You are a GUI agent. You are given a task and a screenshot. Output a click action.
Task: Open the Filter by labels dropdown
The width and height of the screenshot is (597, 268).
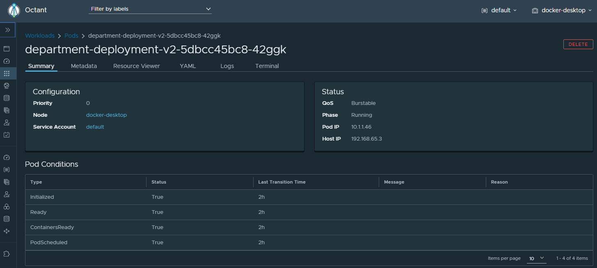(x=150, y=9)
